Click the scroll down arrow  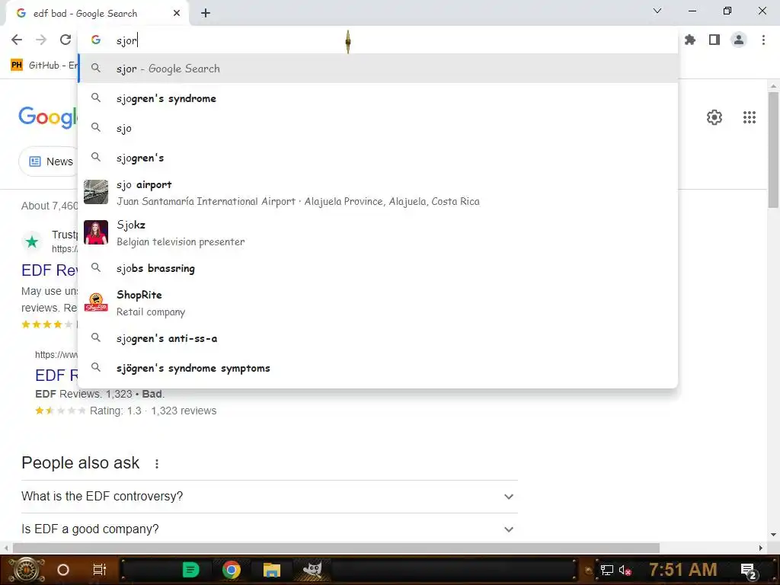pyautogui.click(x=773, y=535)
